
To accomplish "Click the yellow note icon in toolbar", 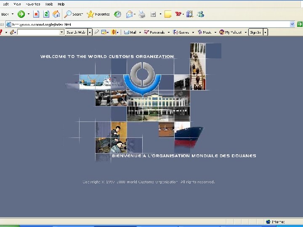I will (x=168, y=14).
